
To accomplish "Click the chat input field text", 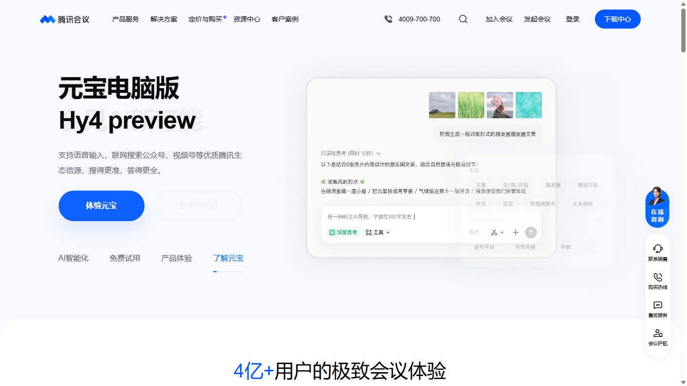I will (369, 217).
